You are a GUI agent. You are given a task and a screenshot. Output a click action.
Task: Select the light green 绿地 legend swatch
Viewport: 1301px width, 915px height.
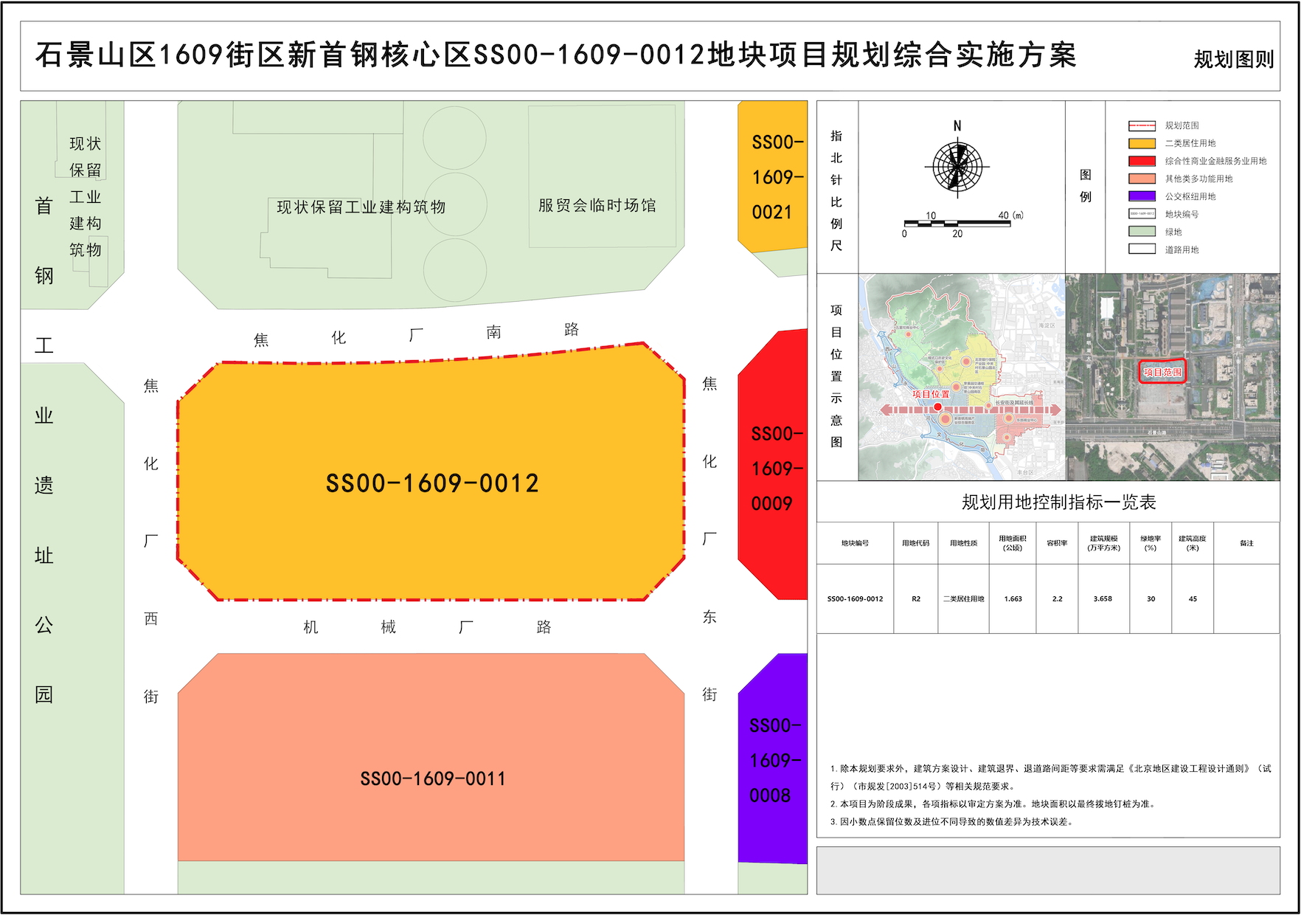point(1142,232)
